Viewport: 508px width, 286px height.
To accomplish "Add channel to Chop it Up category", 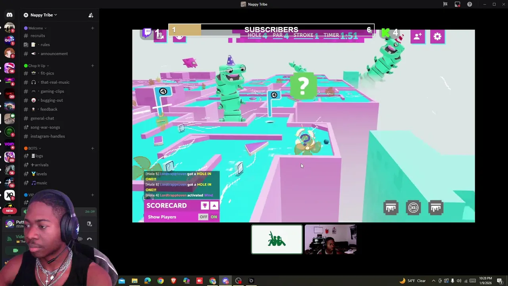I will point(92,66).
